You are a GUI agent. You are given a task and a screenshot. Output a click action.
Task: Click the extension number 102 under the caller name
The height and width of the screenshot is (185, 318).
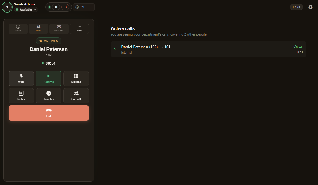49,55
